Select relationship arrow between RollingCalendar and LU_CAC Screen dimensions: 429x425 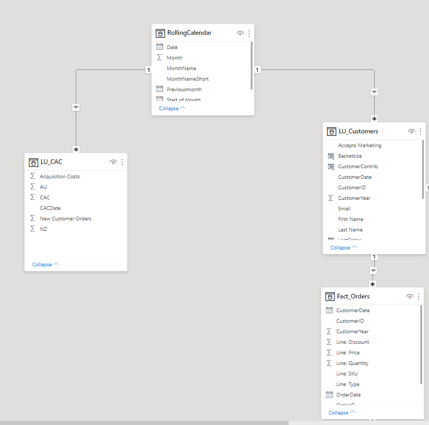[x=76, y=107]
